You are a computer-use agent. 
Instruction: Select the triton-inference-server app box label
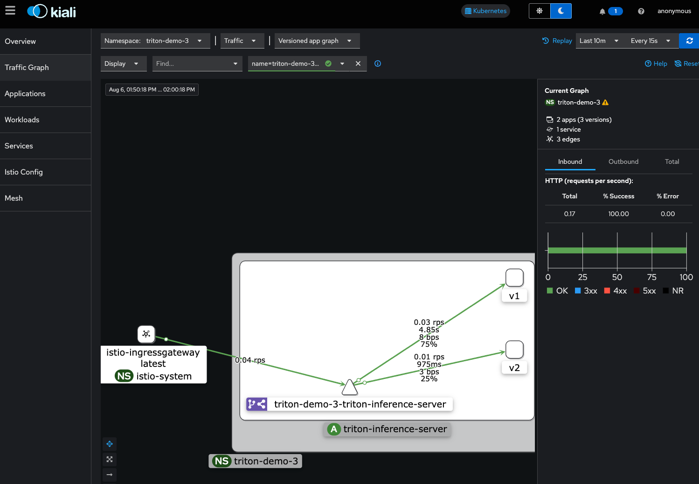tap(387, 429)
